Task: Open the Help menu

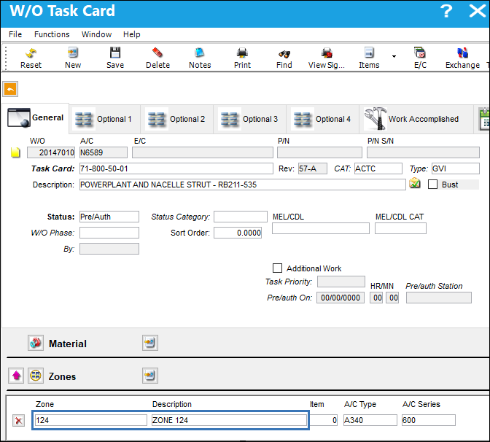Action: pos(131,34)
